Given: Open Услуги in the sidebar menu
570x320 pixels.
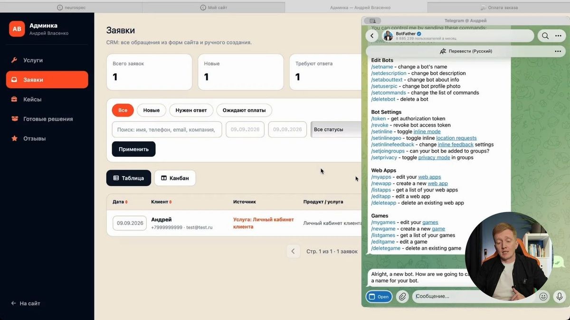Looking at the screenshot, I should (47, 60).
